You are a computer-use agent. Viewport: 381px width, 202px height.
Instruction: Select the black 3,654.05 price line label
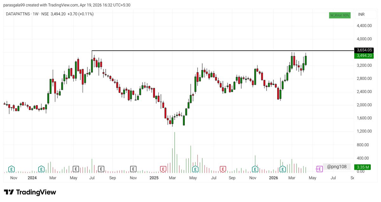364,50
